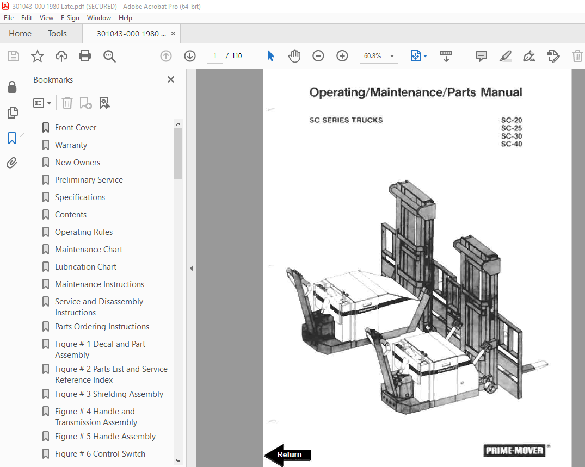Open the find text magnifier tool
The image size is (585, 467).
coord(109,56)
